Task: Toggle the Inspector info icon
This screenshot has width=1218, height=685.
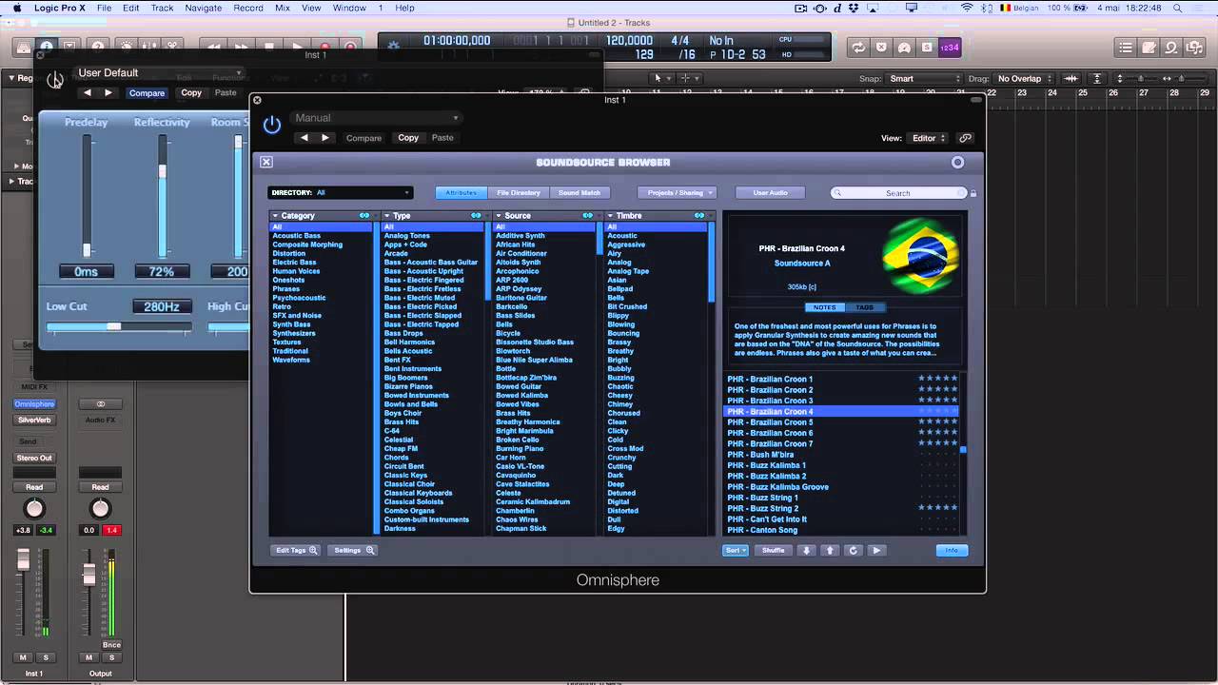Action: tap(46, 46)
